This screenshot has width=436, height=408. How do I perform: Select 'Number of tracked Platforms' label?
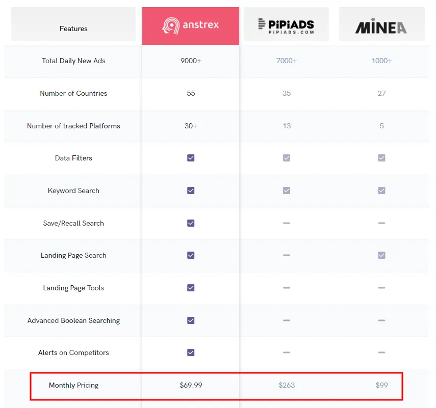click(73, 126)
